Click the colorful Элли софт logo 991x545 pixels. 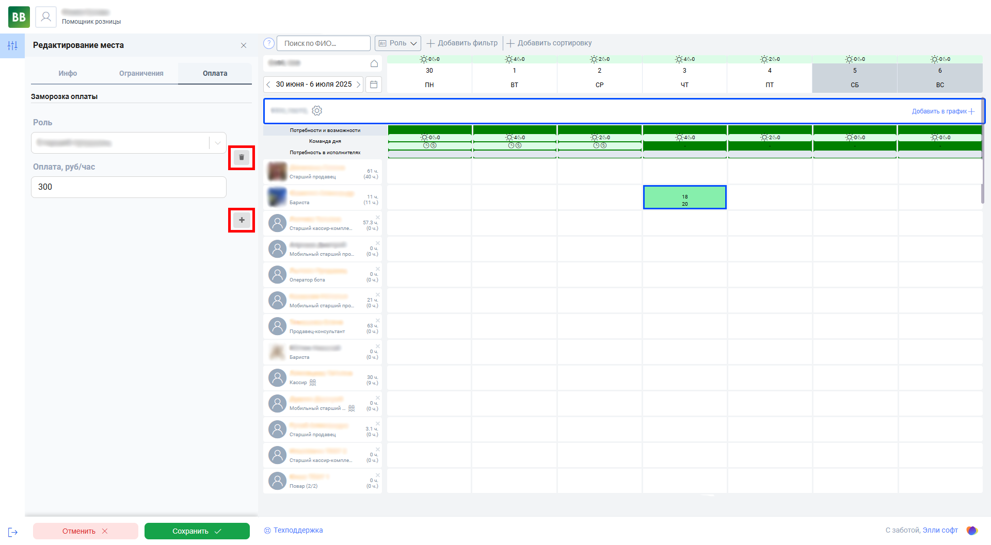972,531
